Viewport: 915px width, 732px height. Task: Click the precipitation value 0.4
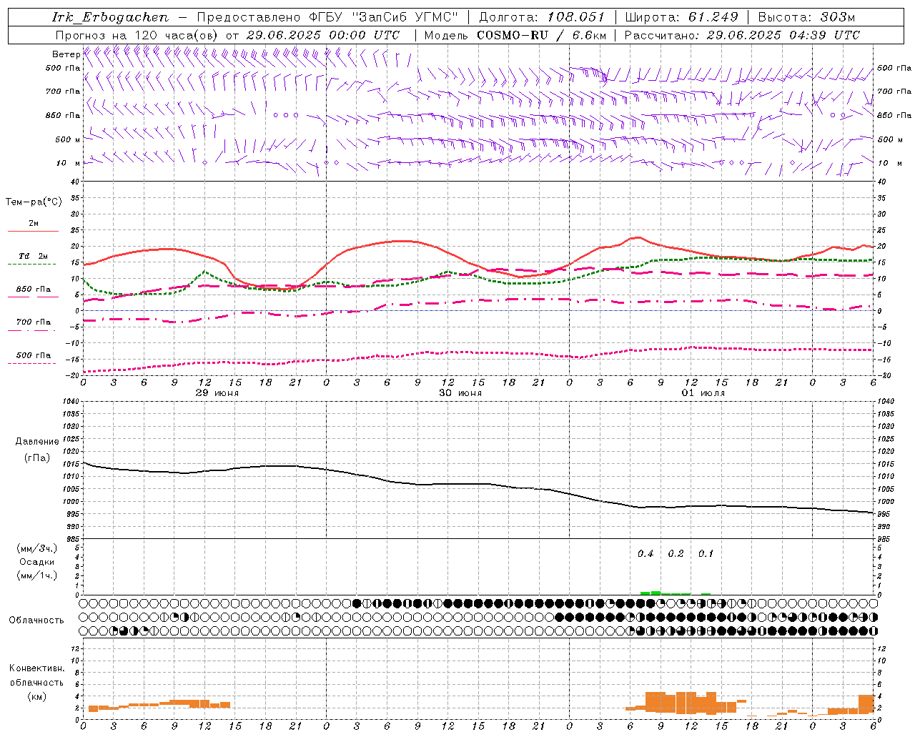point(646,553)
